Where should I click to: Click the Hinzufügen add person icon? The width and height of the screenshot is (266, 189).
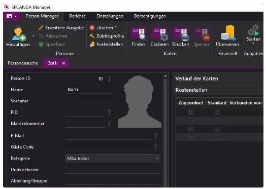(18, 33)
